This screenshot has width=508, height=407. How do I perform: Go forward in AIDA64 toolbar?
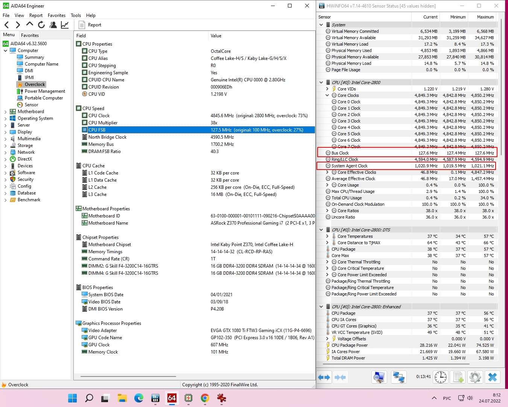click(18, 25)
